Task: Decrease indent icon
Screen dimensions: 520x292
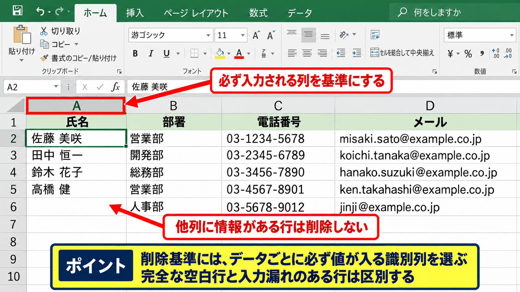Action: click(x=341, y=53)
